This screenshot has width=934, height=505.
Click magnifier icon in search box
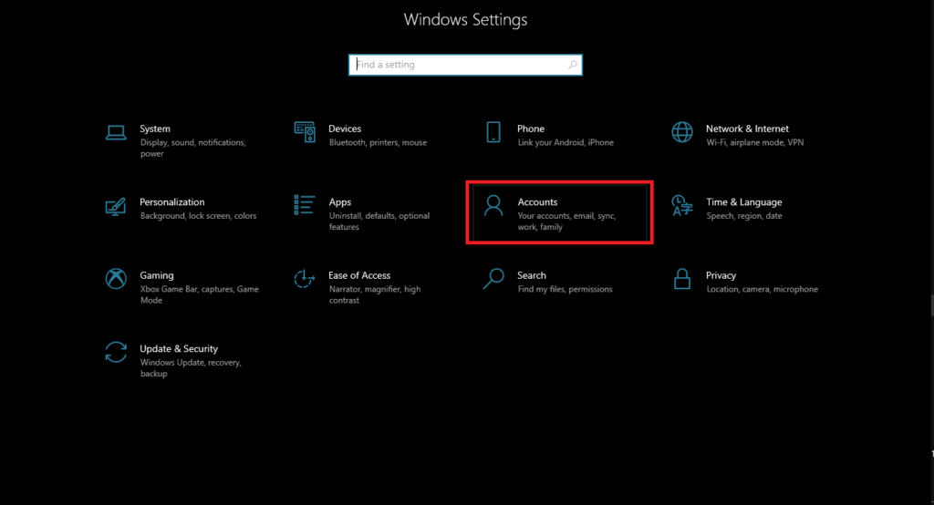click(x=573, y=65)
